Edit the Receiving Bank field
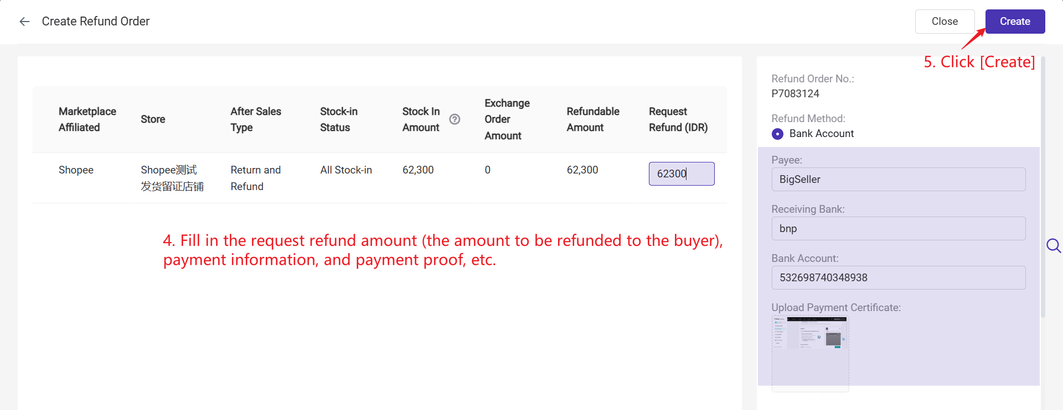1063x410 pixels. point(897,229)
